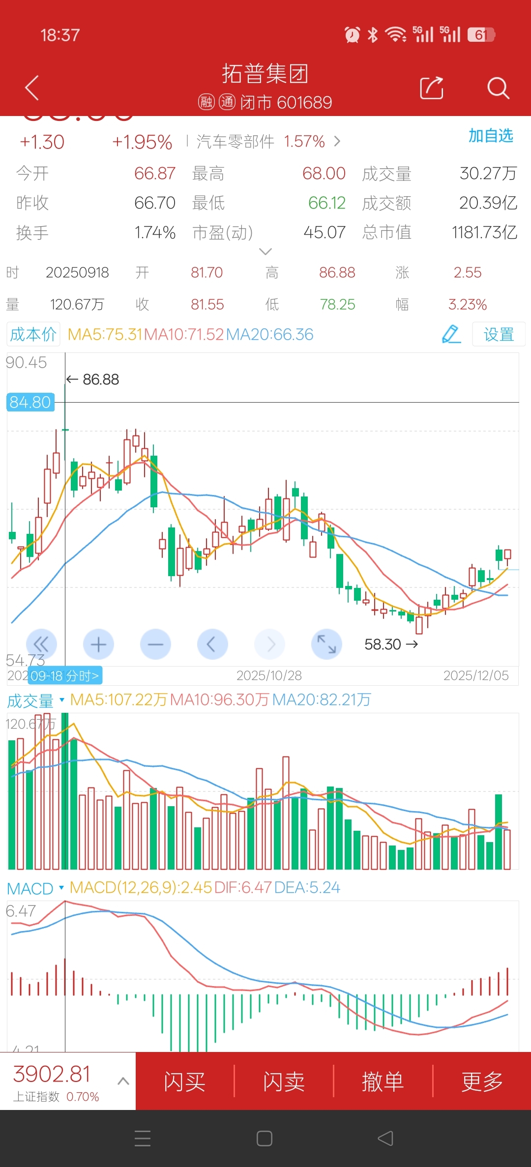
Task: Open chart 设置 settings
Action: pos(499,334)
